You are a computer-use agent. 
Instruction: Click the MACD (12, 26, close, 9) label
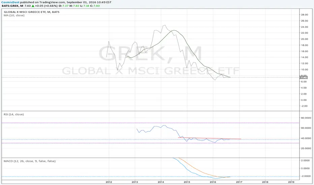[30, 161]
